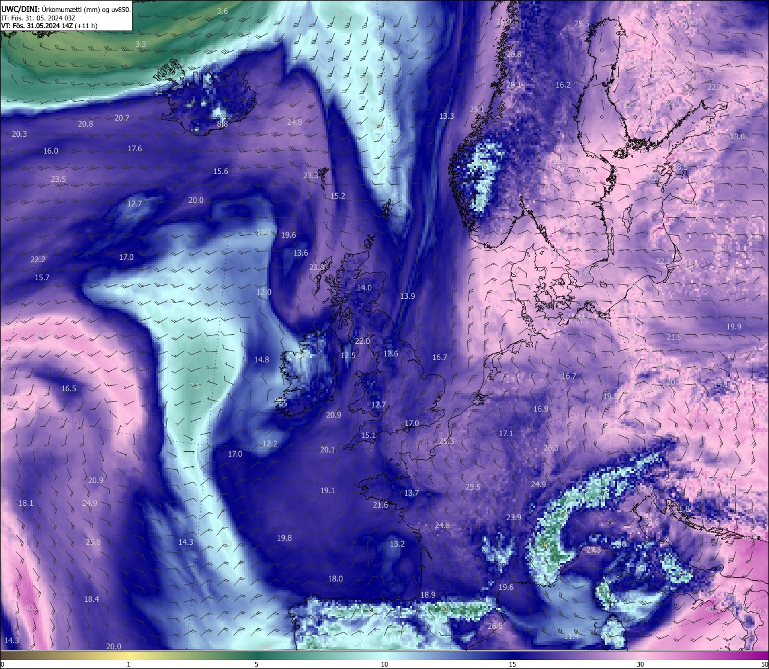Click the color scale tick label 30
The height and width of the screenshot is (669, 769).
pos(640,664)
